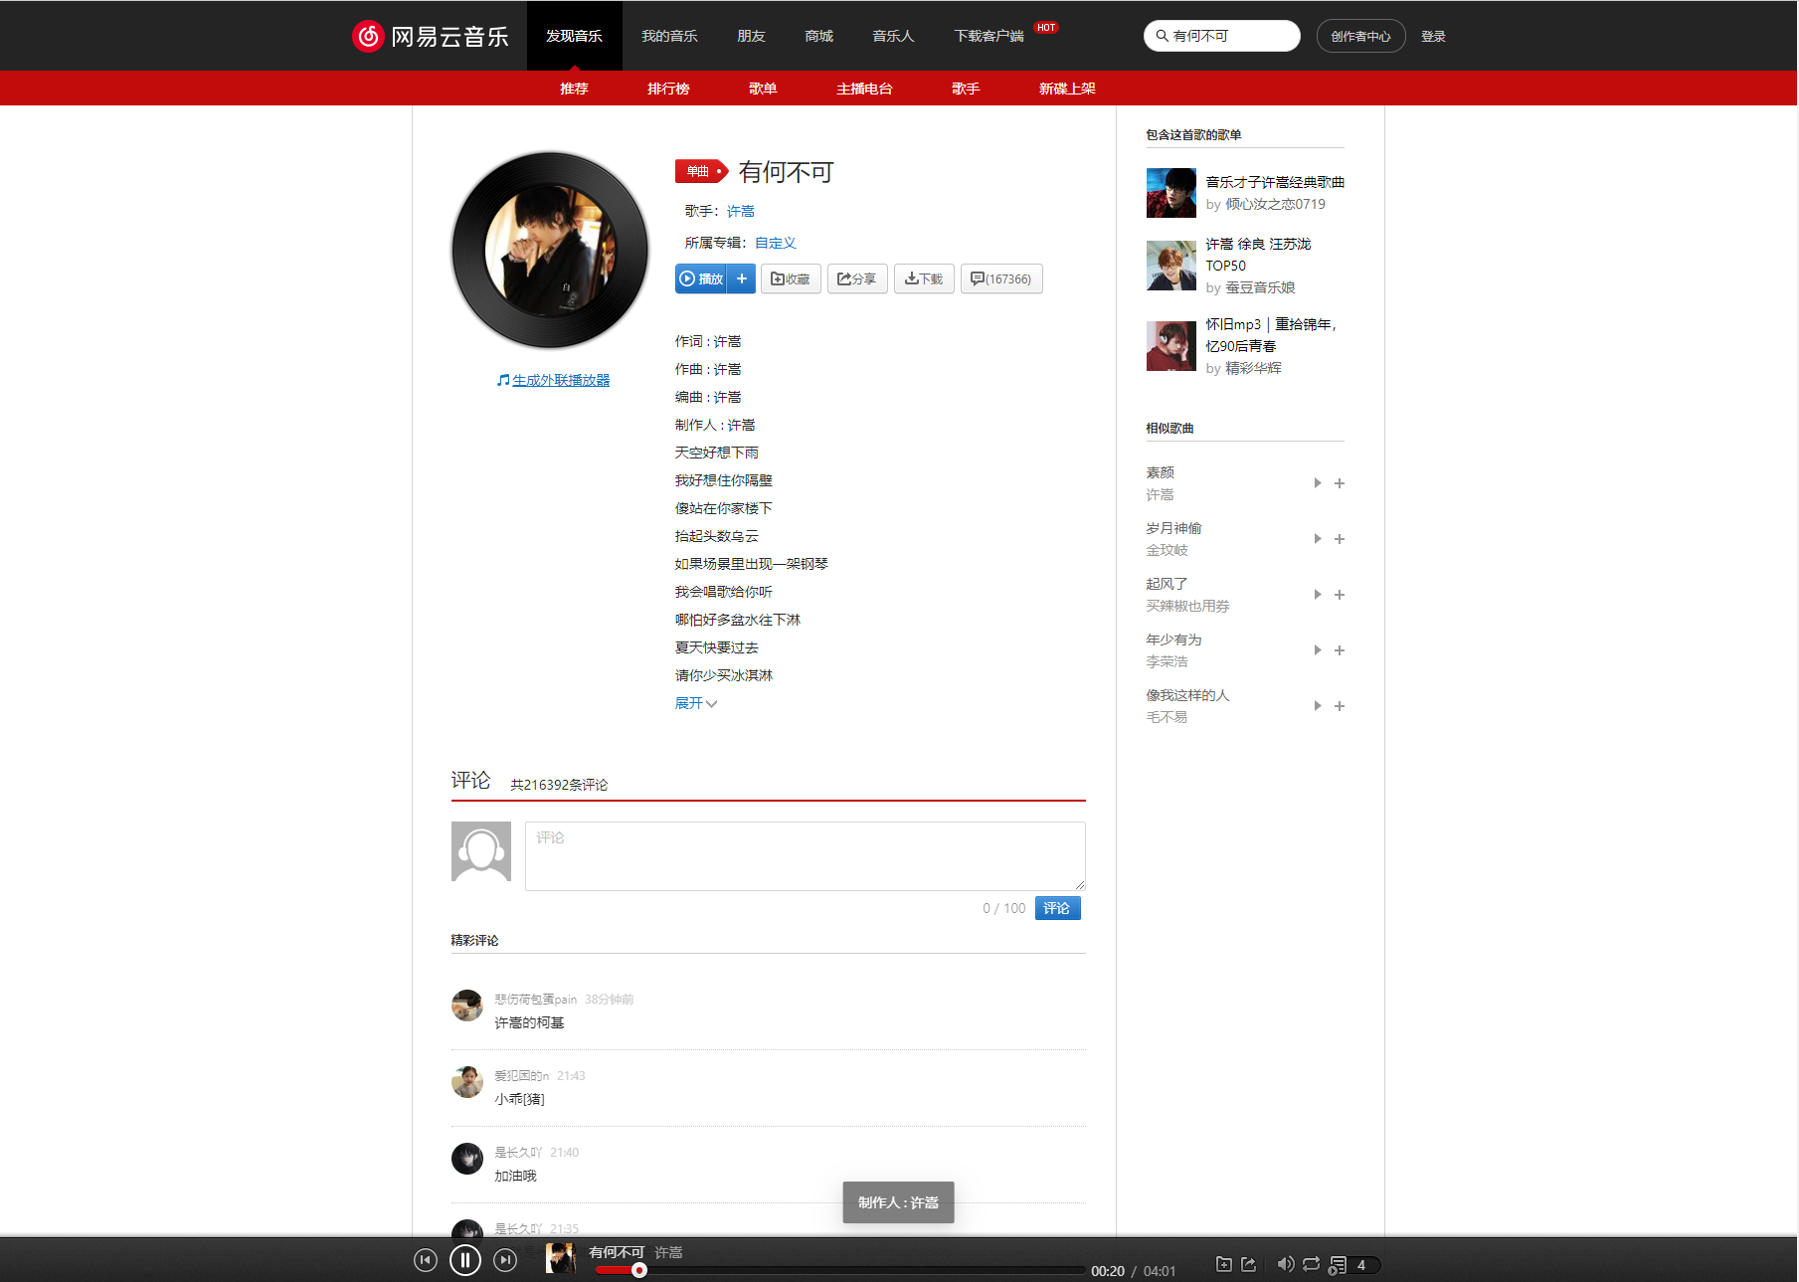Open commenter 悲伤荷包蛋pain avatar
Image resolution: width=1799 pixels, height=1282 pixels.
tap(467, 1006)
